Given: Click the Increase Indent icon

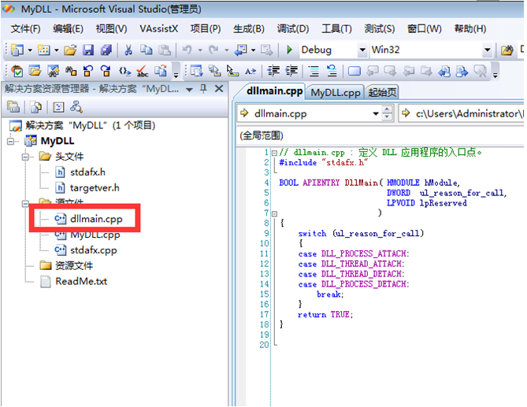Looking at the screenshot, I should (x=291, y=71).
